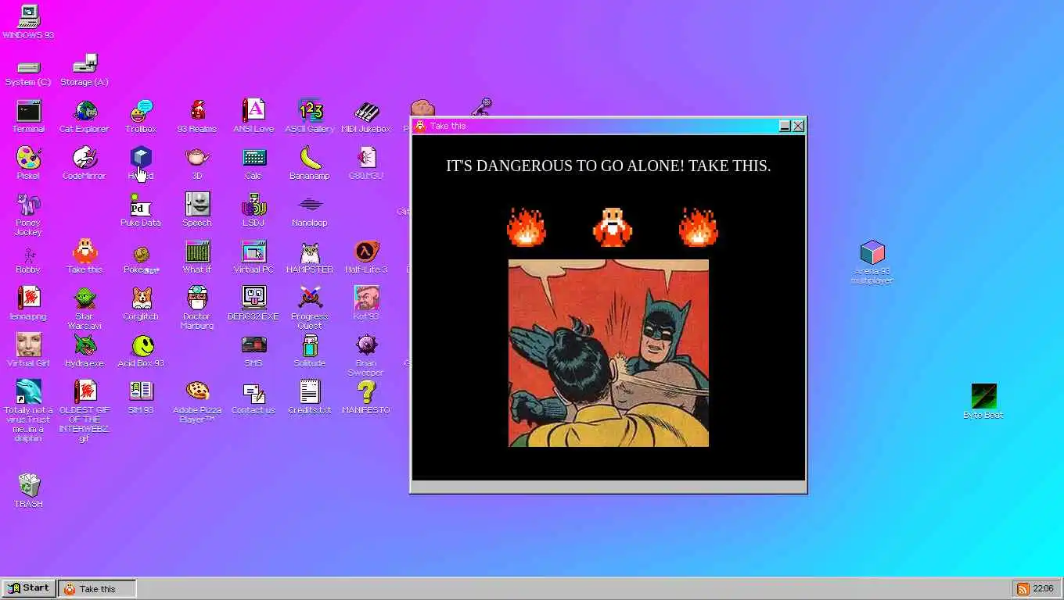Screen dimensions: 1064x600
Task: Open the Speech face icon
Action: pos(197,210)
